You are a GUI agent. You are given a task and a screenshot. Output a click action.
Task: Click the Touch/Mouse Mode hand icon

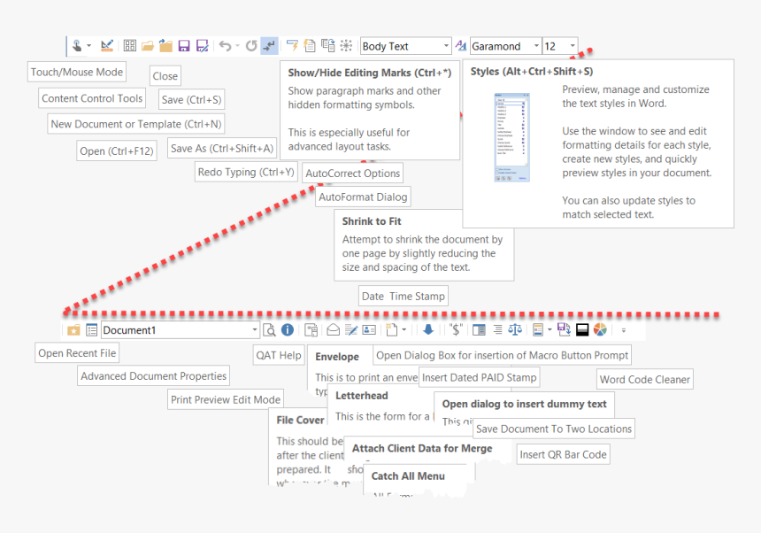pyautogui.click(x=77, y=46)
